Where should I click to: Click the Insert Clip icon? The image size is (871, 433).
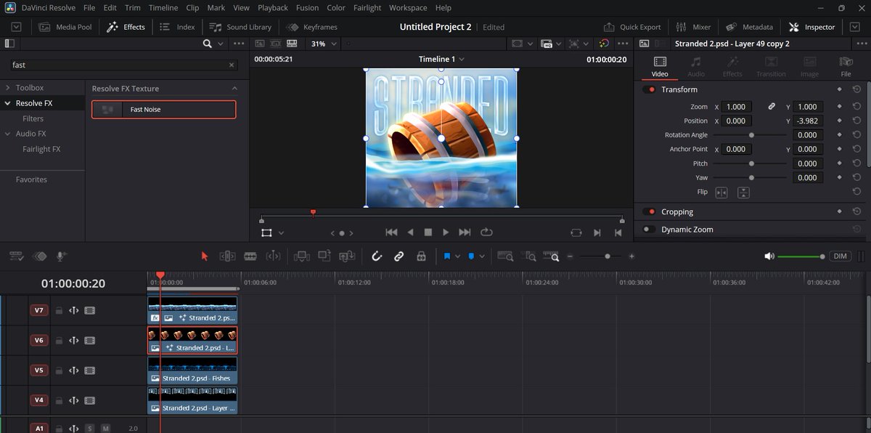[301, 256]
